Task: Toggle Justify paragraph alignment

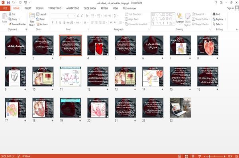Action: 104,23
